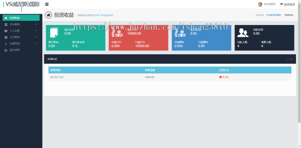This screenshot has height=148, width=301.
Task: Click the document icon on green 累计投资 card
Action: [x=54, y=33]
